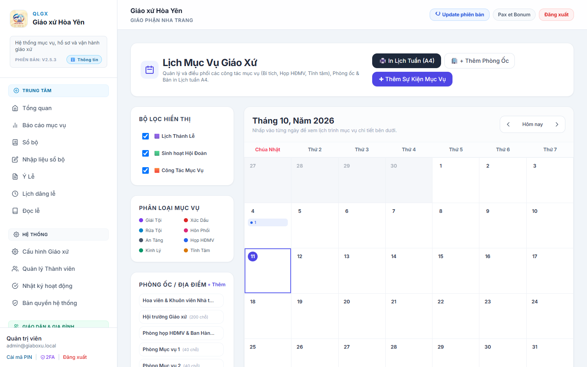Click the Thông tin version badge
Image resolution: width=587 pixels, height=367 pixels.
pyautogui.click(x=84, y=60)
